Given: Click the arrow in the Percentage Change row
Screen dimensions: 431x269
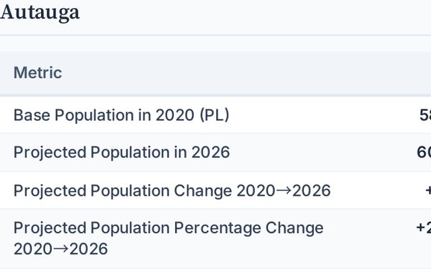Looking at the screenshot, I should pos(59,249).
